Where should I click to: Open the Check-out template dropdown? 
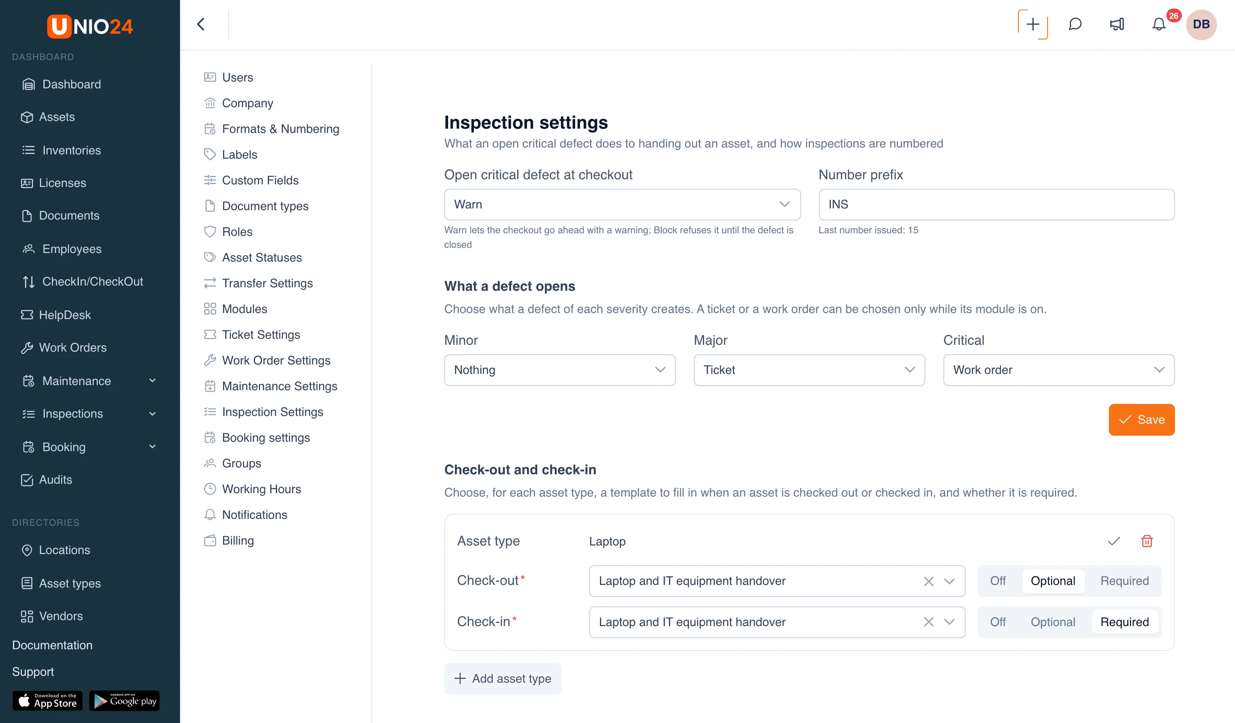(777, 581)
